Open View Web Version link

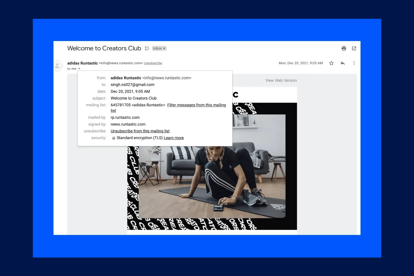coord(281,80)
